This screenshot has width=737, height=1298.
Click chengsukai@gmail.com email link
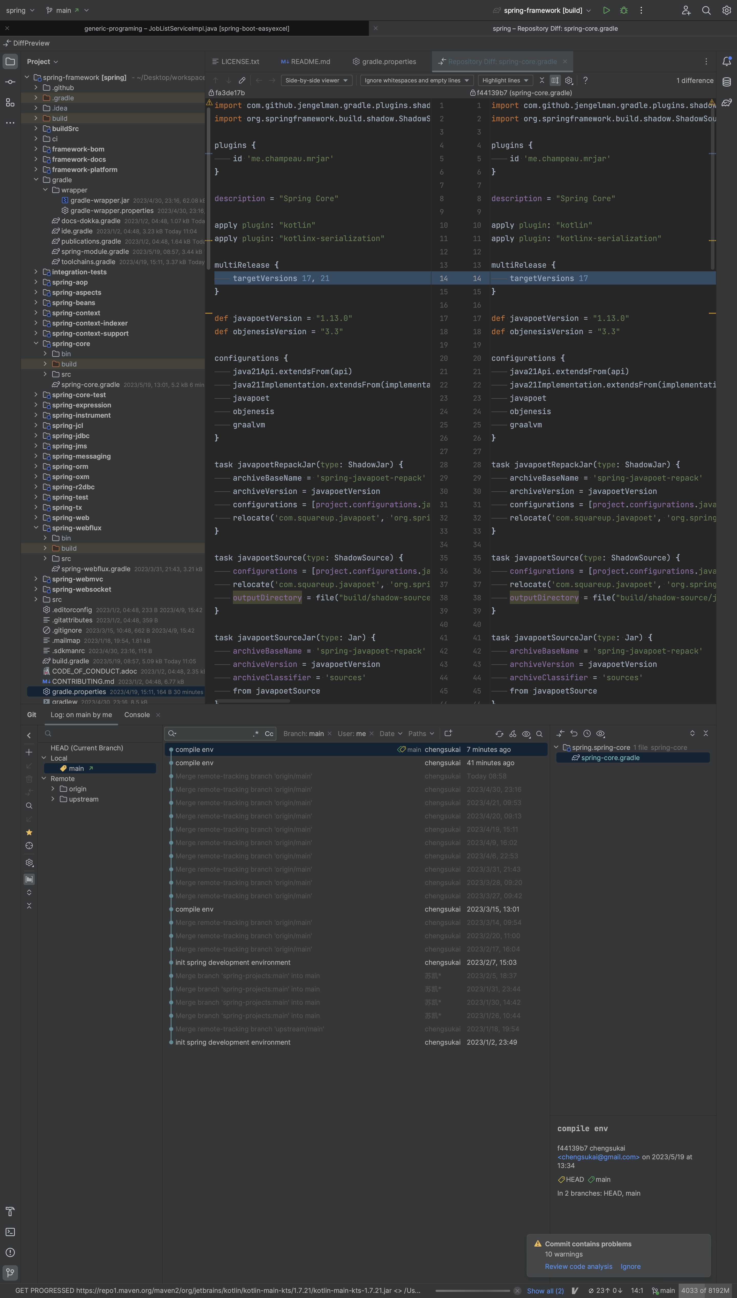pos(598,1157)
